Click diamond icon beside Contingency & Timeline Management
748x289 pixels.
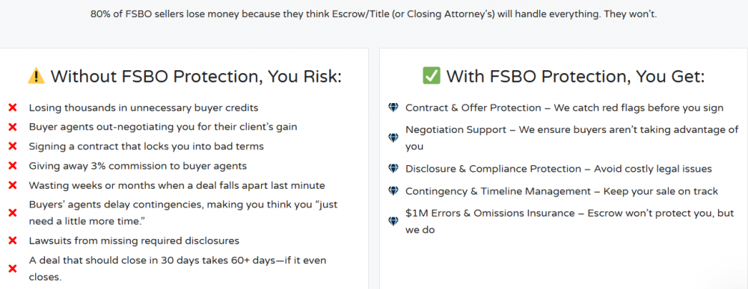coord(393,191)
